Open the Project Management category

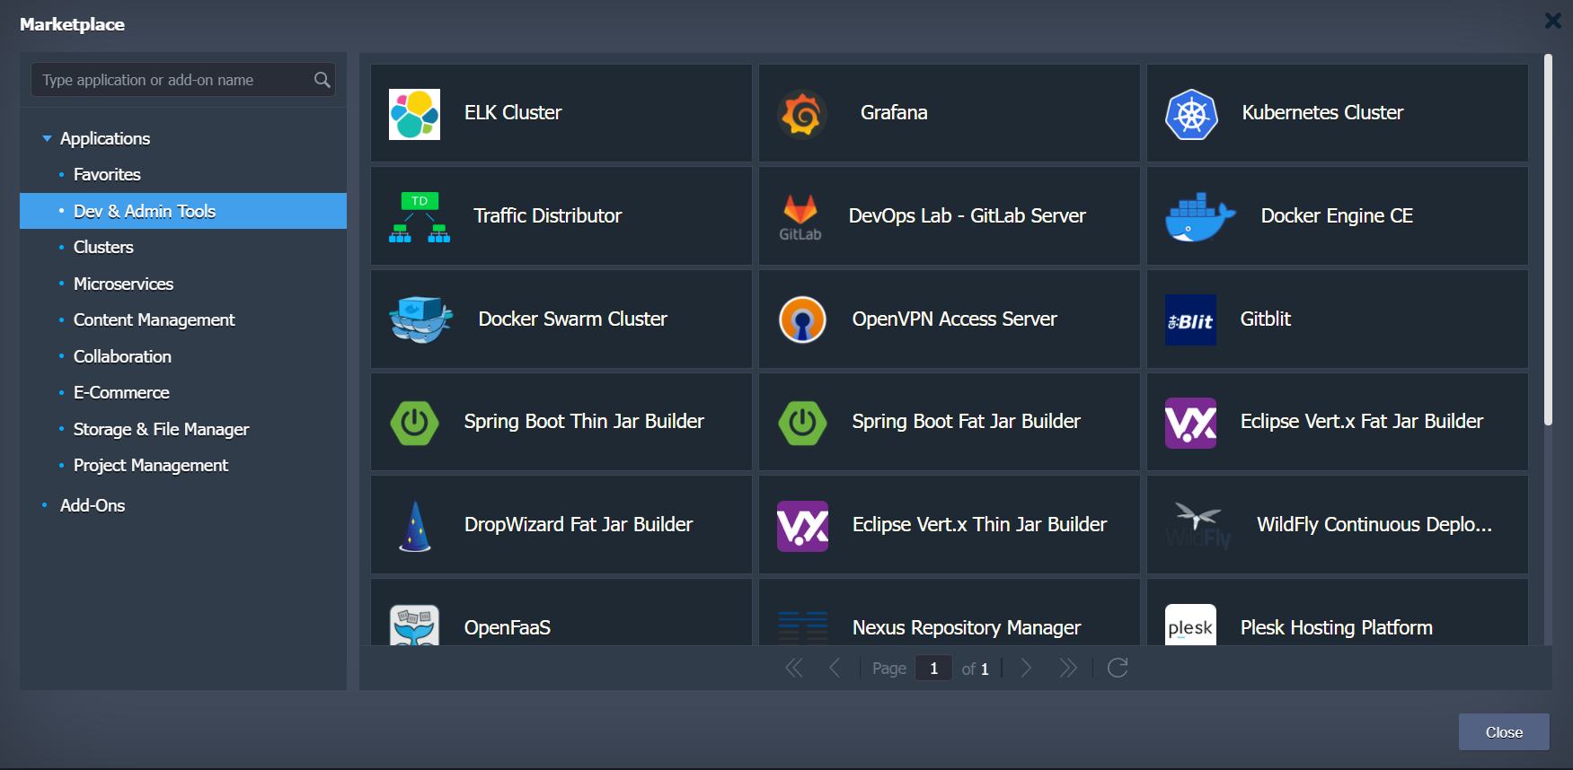[x=151, y=465]
